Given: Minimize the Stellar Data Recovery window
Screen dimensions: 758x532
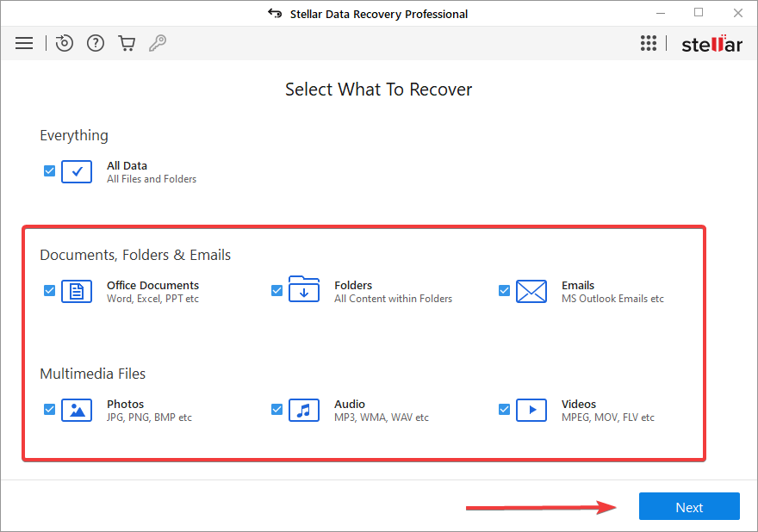Looking at the screenshot, I should pyautogui.click(x=661, y=13).
